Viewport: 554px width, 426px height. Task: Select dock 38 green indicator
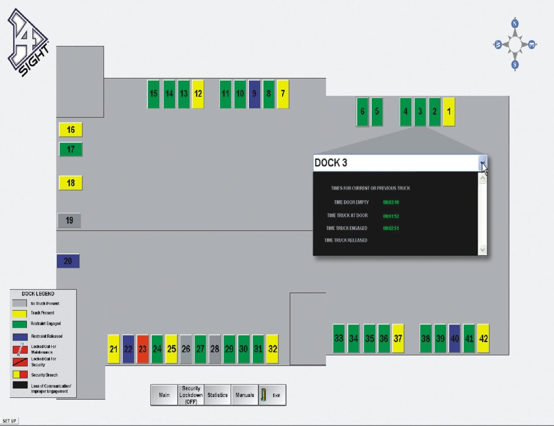(426, 338)
